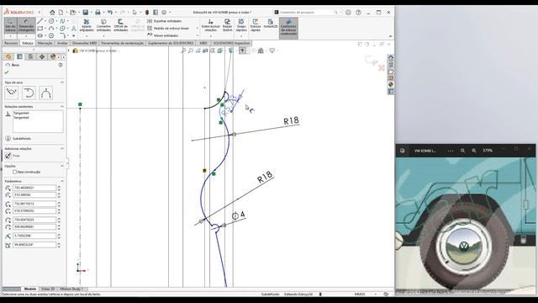Select the Arc tool in ribbon
The image size is (538, 303).
(x=51, y=28)
